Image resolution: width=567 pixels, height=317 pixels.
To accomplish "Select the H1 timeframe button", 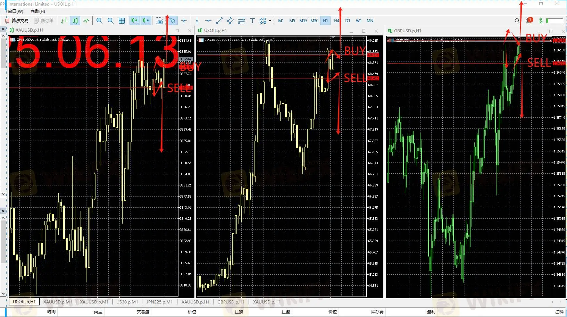I will [x=325, y=21].
